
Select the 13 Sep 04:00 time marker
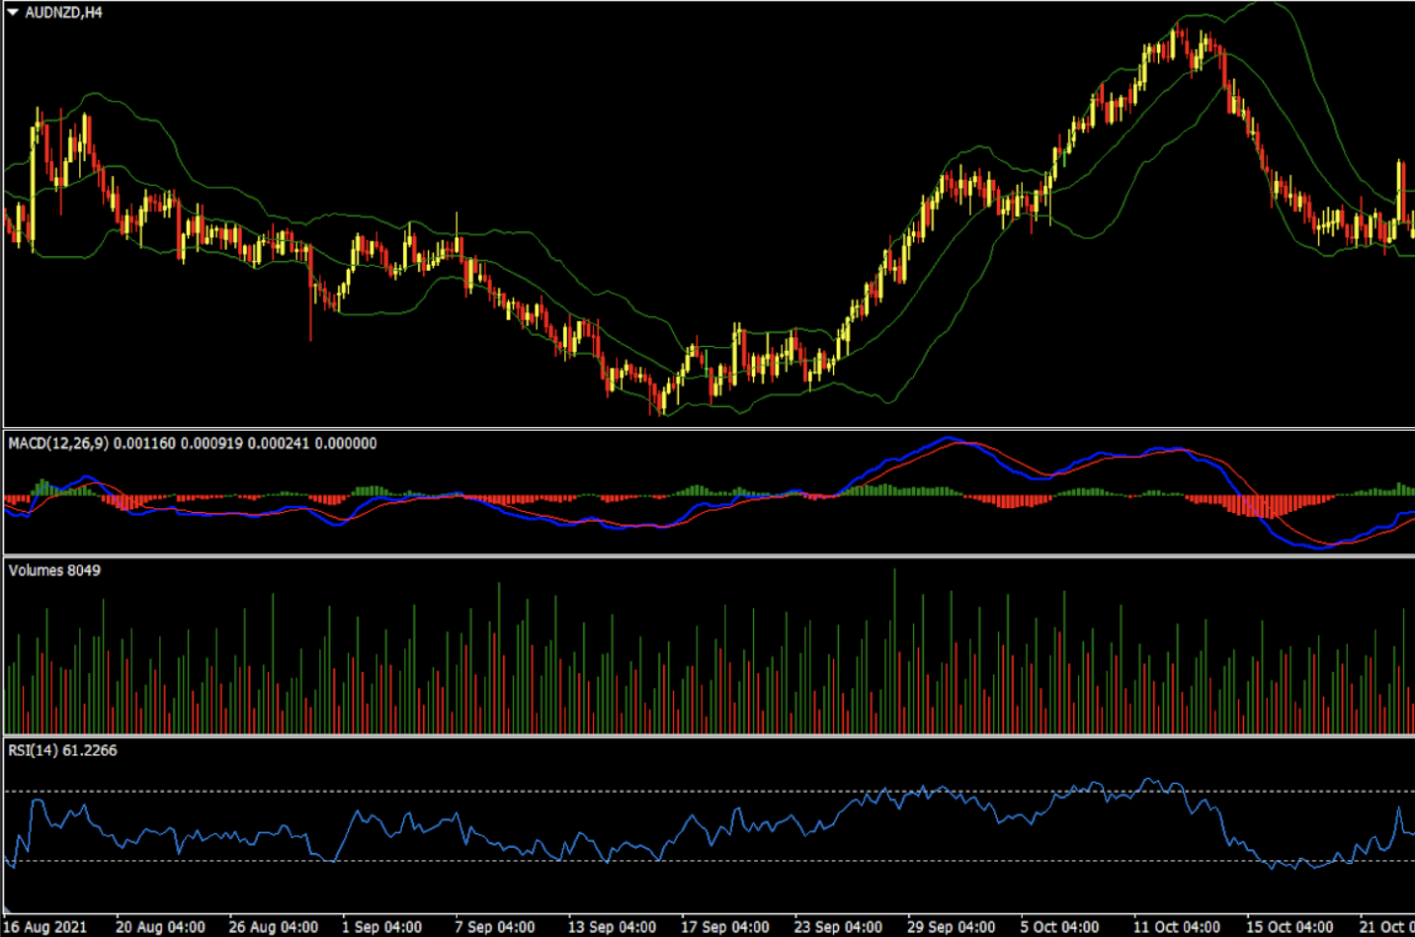pyautogui.click(x=612, y=926)
